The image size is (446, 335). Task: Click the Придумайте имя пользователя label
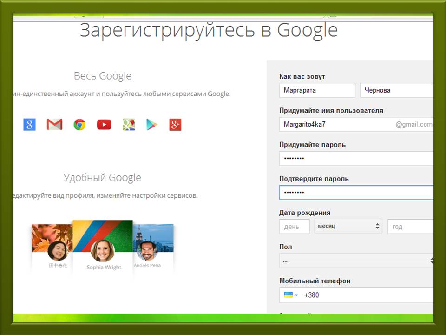tap(331, 111)
